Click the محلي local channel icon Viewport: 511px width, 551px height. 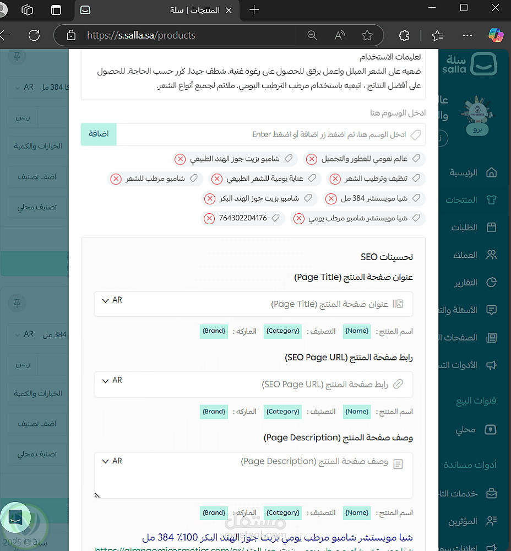(491, 429)
